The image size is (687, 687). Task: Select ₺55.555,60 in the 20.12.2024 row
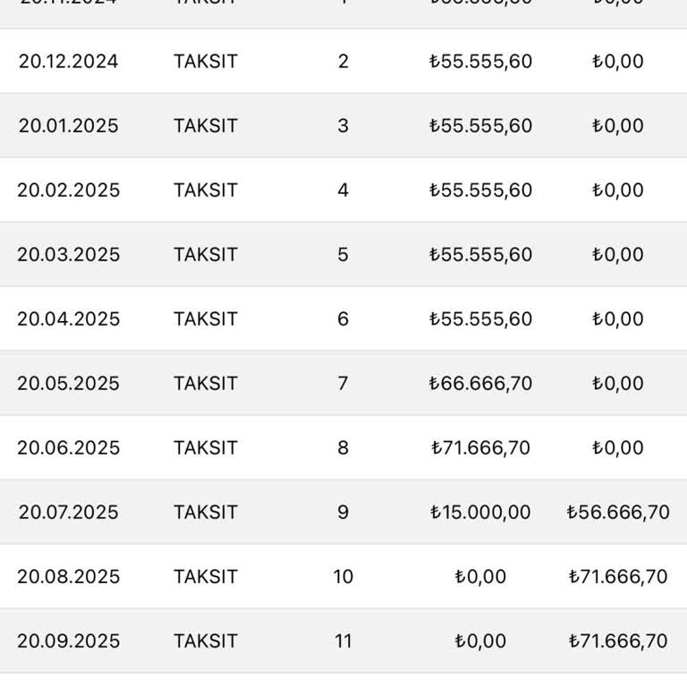480,62
